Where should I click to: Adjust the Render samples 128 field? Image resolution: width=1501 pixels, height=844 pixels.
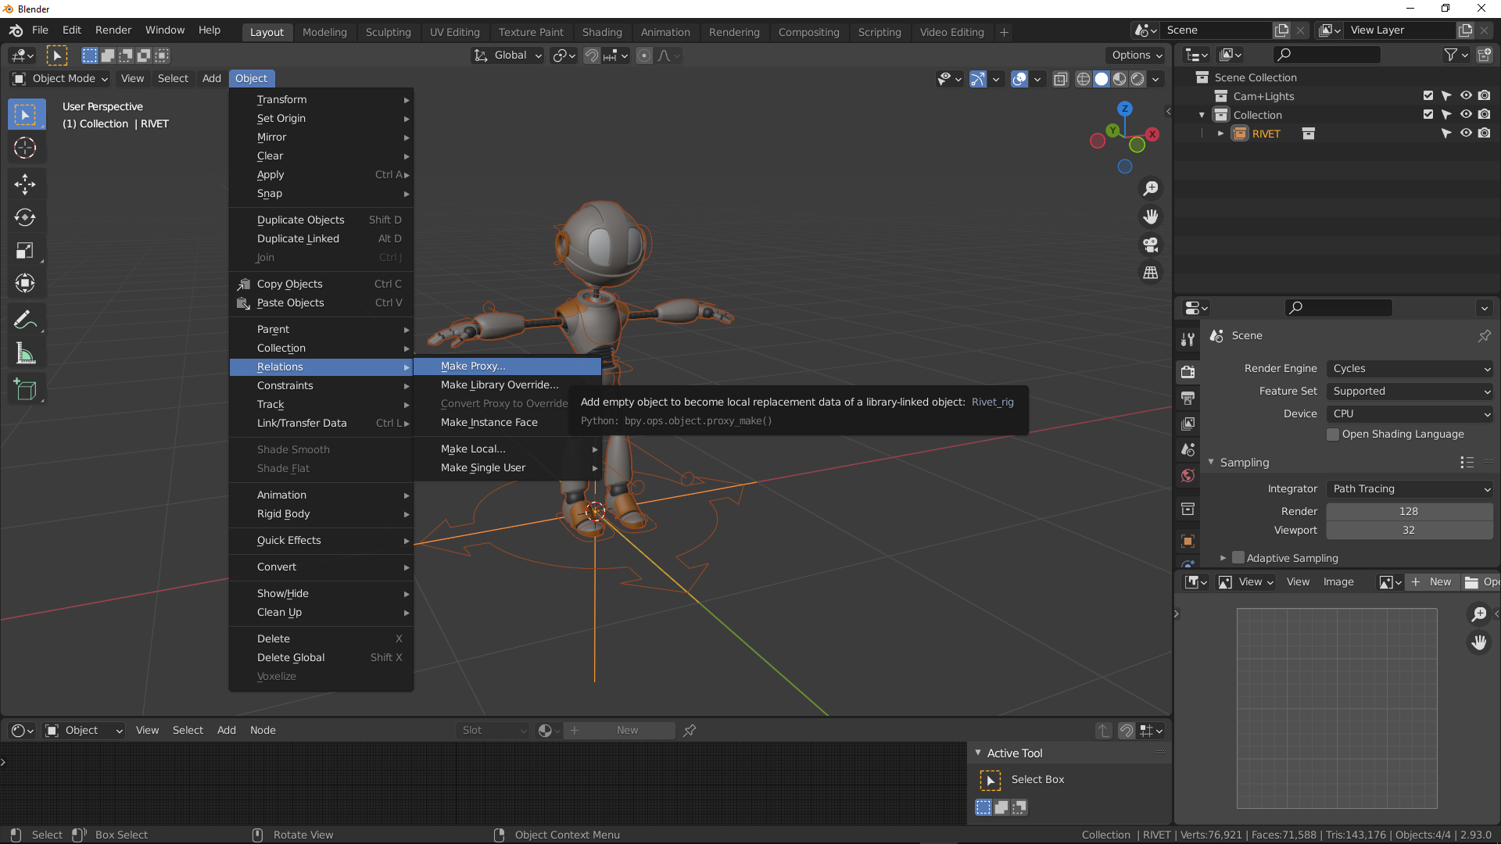1409,511
